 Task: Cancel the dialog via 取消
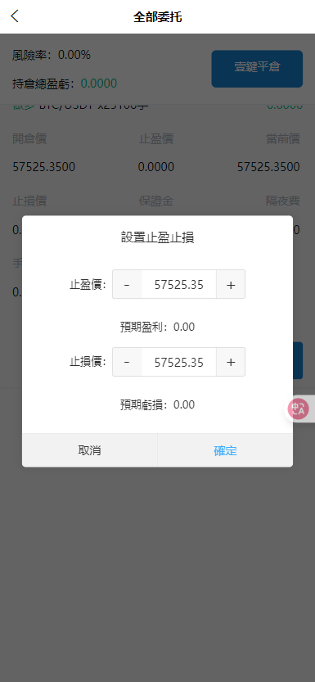[89, 450]
